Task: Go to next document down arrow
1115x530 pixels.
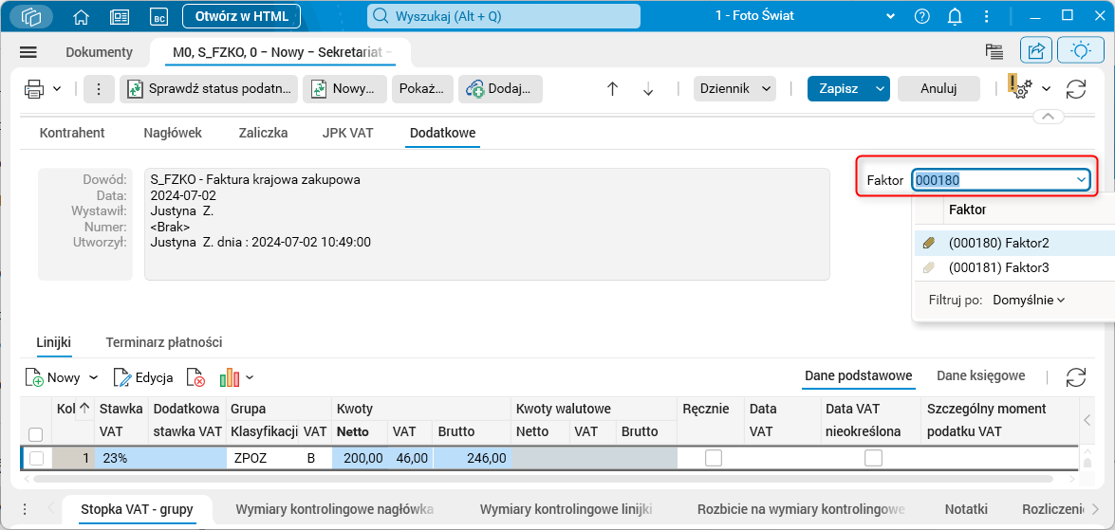Action: pyautogui.click(x=648, y=89)
